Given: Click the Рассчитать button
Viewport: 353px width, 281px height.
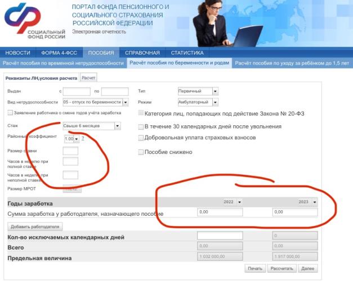Looking at the screenshot, I should click(281, 269).
